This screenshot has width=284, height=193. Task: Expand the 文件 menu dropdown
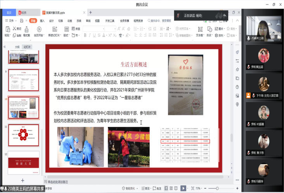(x=11, y=20)
